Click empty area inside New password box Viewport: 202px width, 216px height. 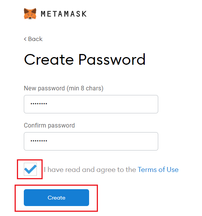coord(102,104)
